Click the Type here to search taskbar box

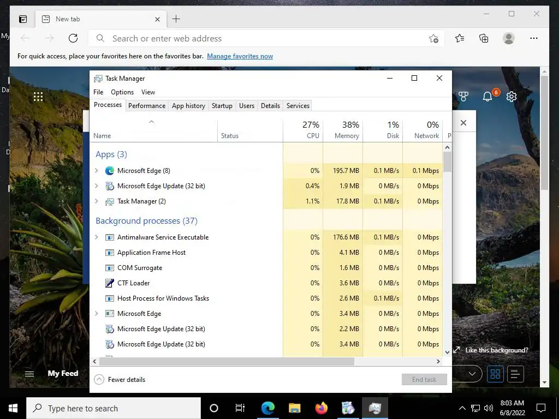[114, 408]
